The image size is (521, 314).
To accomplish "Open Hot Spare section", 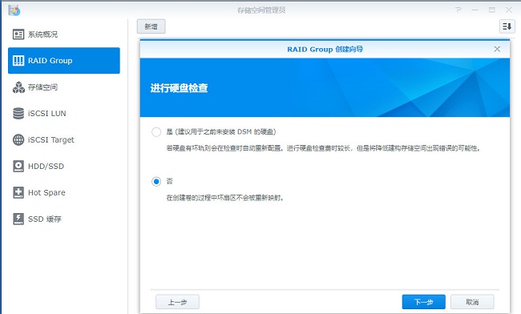I will [64, 192].
